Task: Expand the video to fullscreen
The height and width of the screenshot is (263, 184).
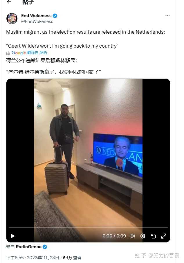Action: pos(164,236)
